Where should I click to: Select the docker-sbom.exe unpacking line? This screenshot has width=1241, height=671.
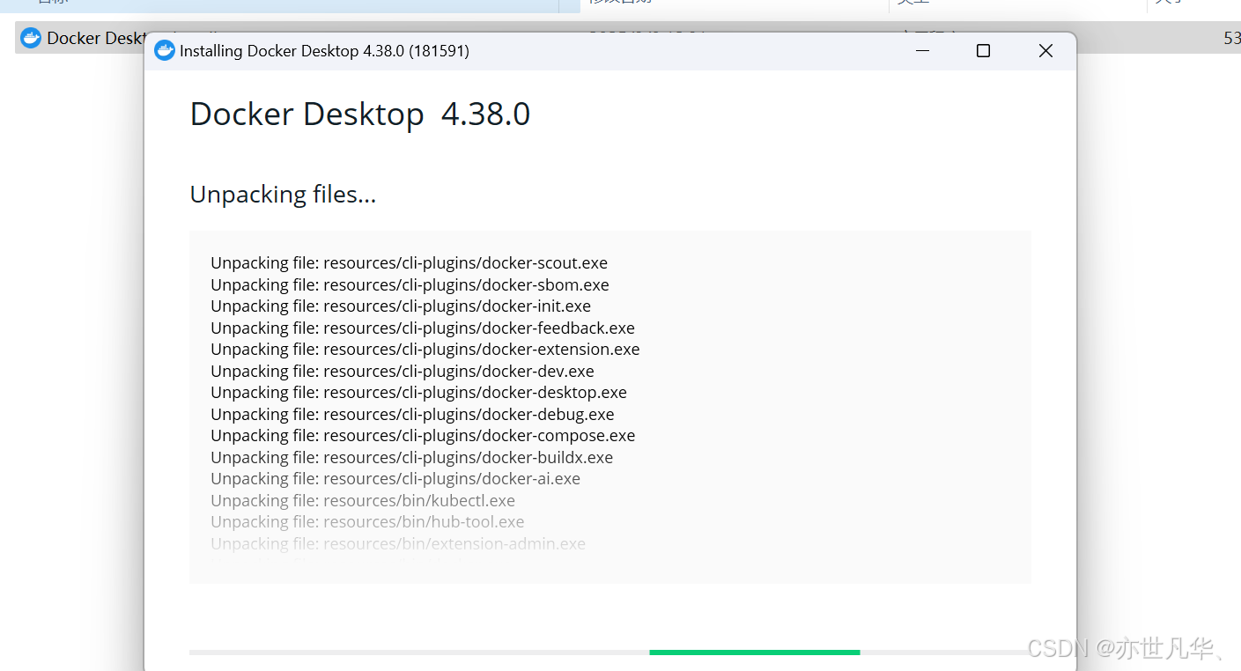click(410, 285)
